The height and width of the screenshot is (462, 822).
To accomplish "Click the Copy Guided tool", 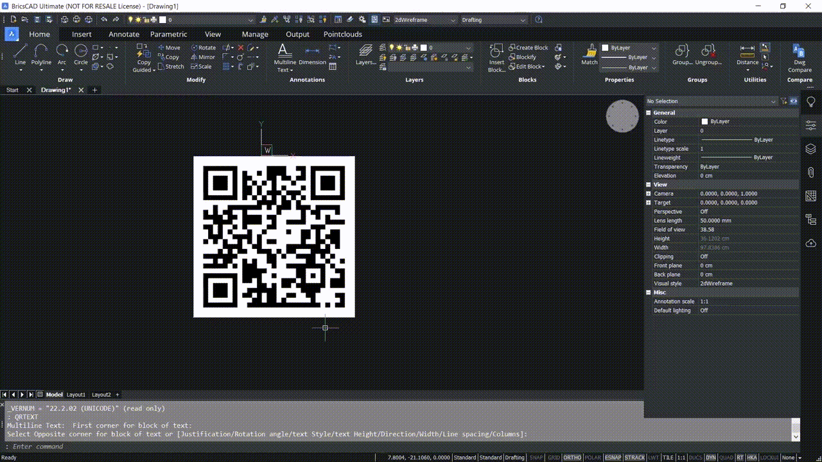I will (x=144, y=58).
